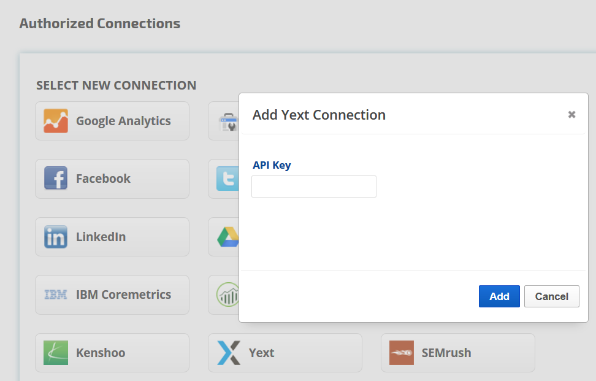Choose the Google Analytics connection label
This screenshot has height=381, width=596.
(x=123, y=121)
